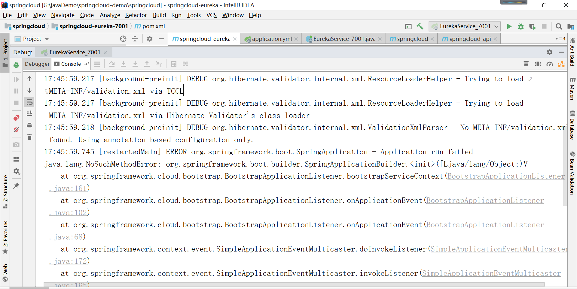Click the Get thread dump camera icon
Viewport: 577px width, 289px height.
pyautogui.click(x=16, y=144)
